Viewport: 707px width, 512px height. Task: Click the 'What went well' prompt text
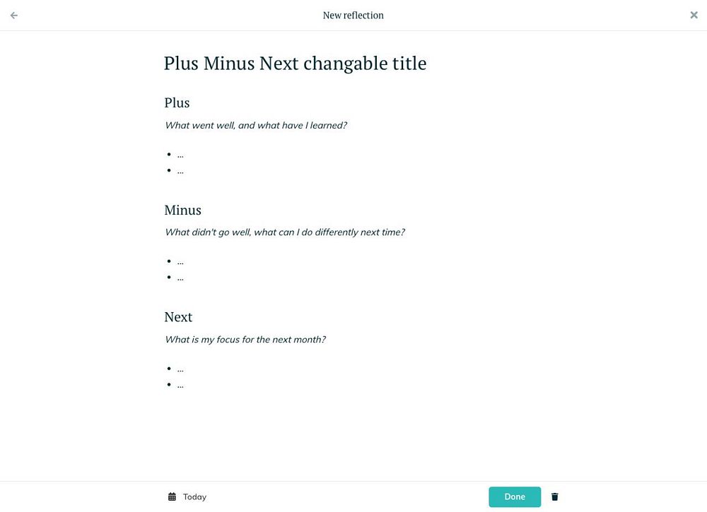[256, 126]
